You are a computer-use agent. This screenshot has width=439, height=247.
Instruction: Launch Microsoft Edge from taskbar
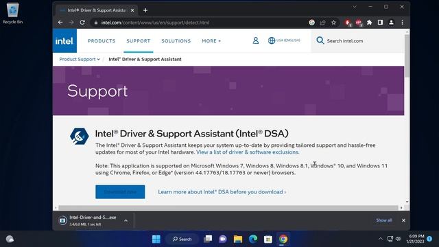253,239
